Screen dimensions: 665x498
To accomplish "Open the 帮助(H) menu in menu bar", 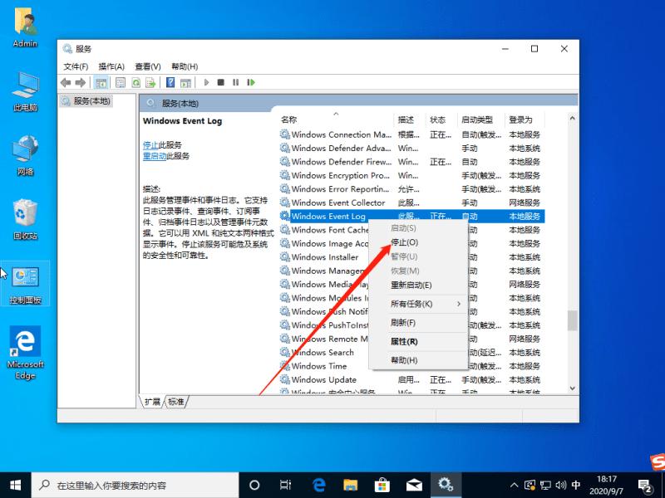I will tap(185, 66).
